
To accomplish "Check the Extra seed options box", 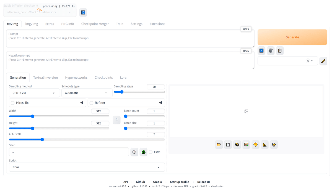I will pyautogui.click(x=151, y=152).
